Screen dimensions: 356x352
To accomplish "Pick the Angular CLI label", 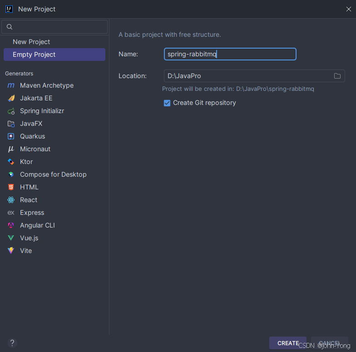I will pos(37,225).
